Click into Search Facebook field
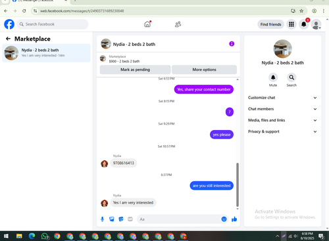The height and width of the screenshot is (241, 329). (53, 24)
